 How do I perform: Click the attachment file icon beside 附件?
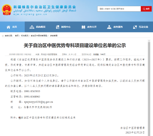point(20,118)
